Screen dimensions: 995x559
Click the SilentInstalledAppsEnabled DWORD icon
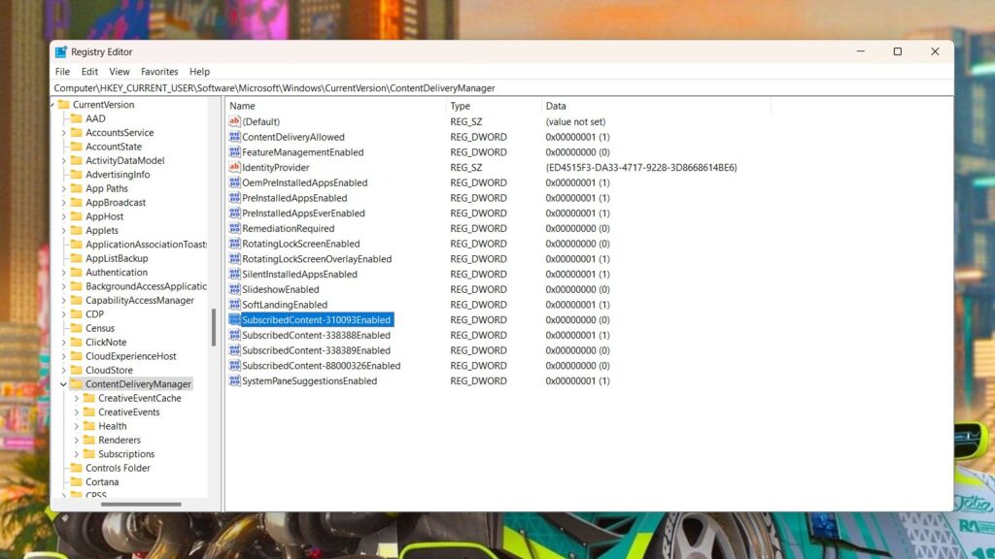(x=234, y=273)
